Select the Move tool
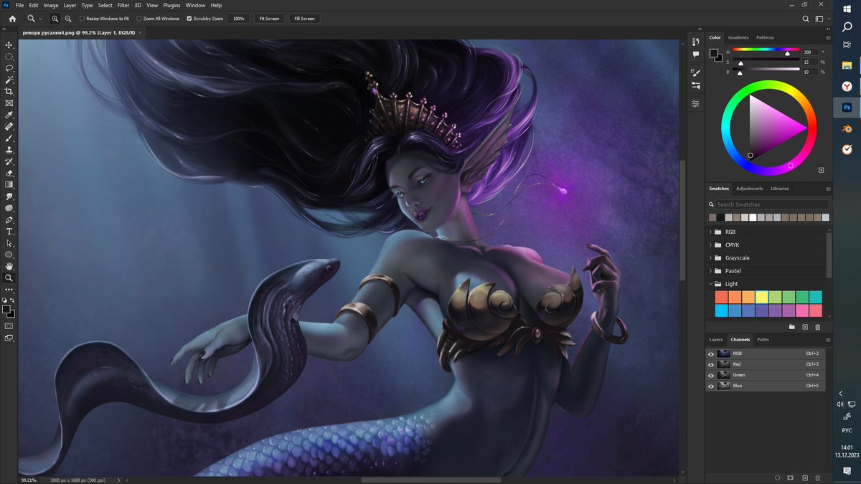Image resolution: width=861 pixels, height=484 pixels. coord(9,45)
